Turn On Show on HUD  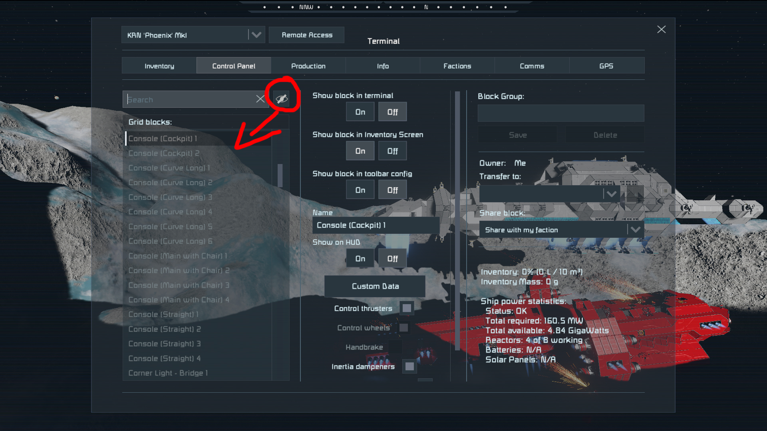[360, 259]
